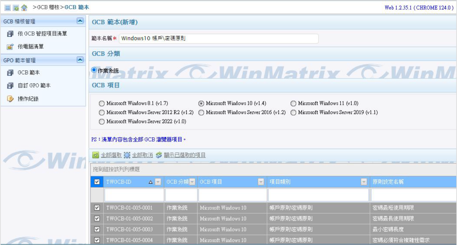Click the 全部取消 link
Screen dimensions: 457x245
click(x=142, y=155)
